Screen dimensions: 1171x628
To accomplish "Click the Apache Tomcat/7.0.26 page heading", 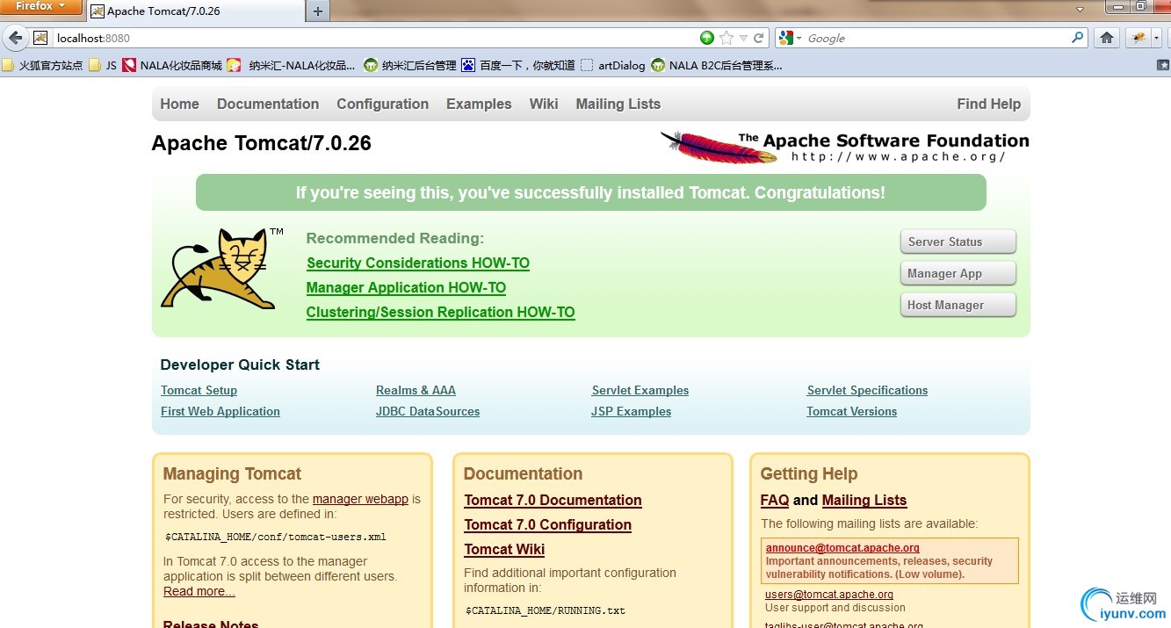I will [262, 143].
